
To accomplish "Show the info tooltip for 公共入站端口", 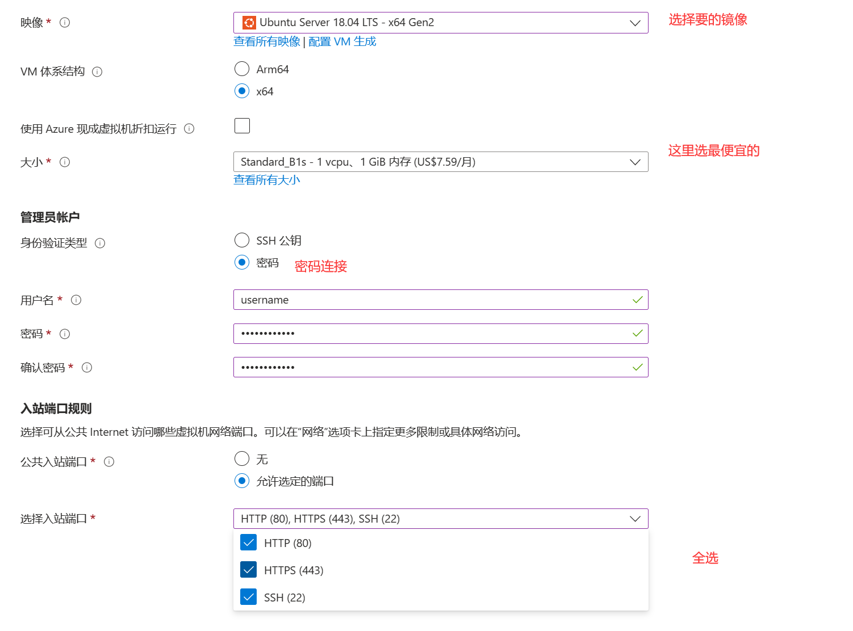I will coord(109,462).
